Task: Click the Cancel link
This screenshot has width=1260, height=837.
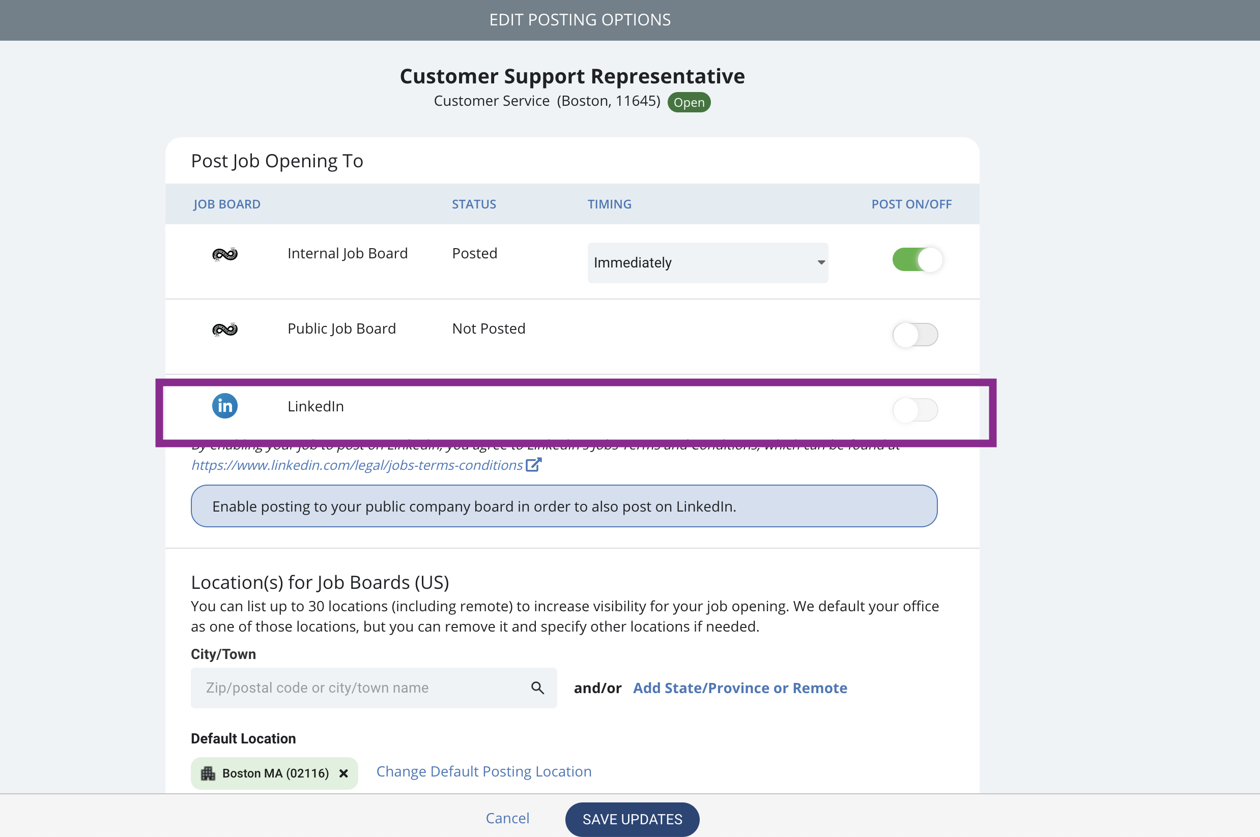Action: [507, 818]
